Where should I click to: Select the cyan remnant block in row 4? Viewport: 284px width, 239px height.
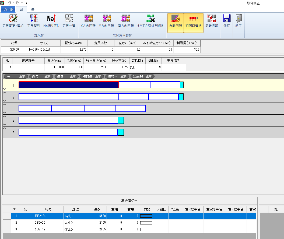coord(121,120)
